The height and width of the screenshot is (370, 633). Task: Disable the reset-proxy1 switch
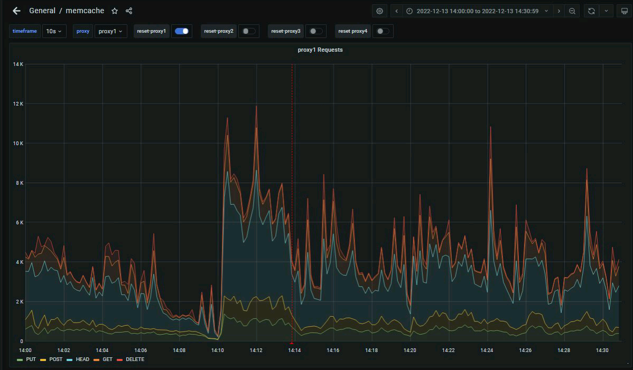tap(182, 31)
